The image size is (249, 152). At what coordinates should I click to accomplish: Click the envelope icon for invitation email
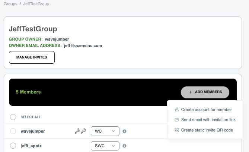(176, 120)
